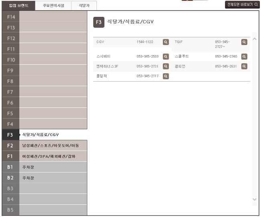The height and width of the screenshot is (217, 261).
Task: Click the magnifier beside 053-945-2717
Action: pyautogui.click(x=166, y=76)
